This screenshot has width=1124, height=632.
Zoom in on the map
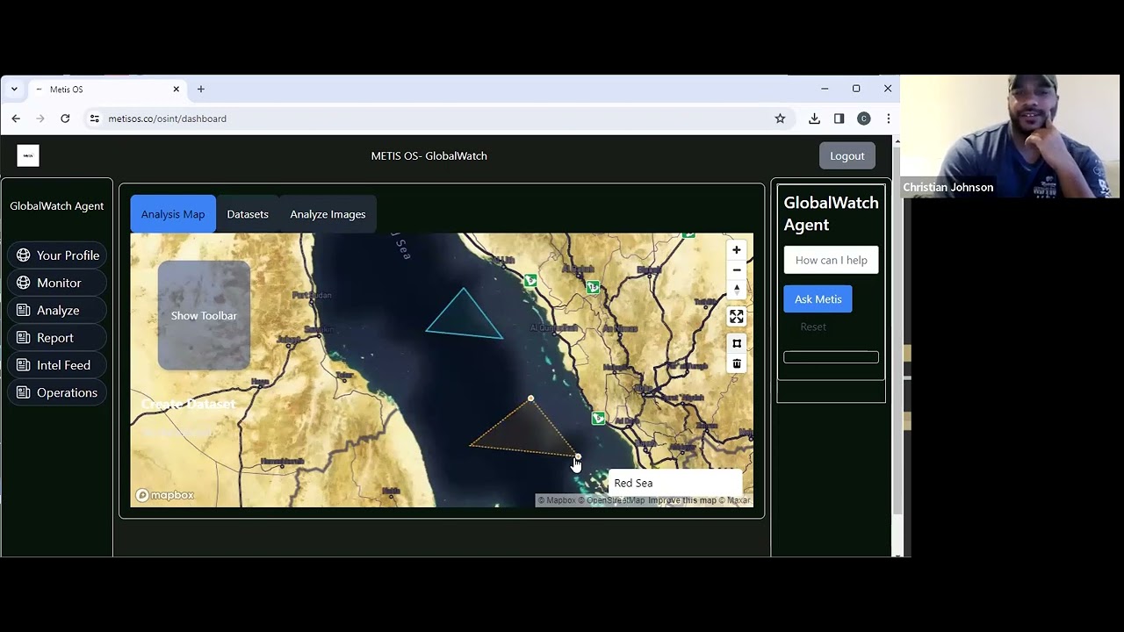tap(737, 250)
